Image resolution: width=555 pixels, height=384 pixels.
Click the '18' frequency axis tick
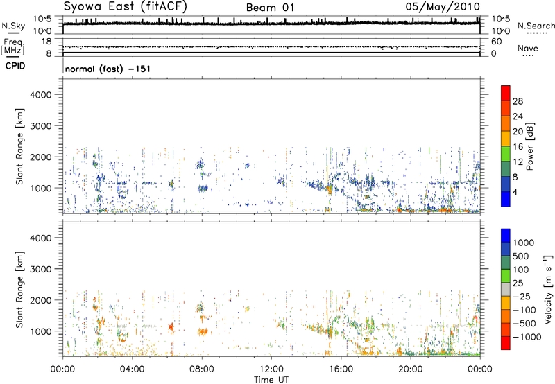coord(46,42)
